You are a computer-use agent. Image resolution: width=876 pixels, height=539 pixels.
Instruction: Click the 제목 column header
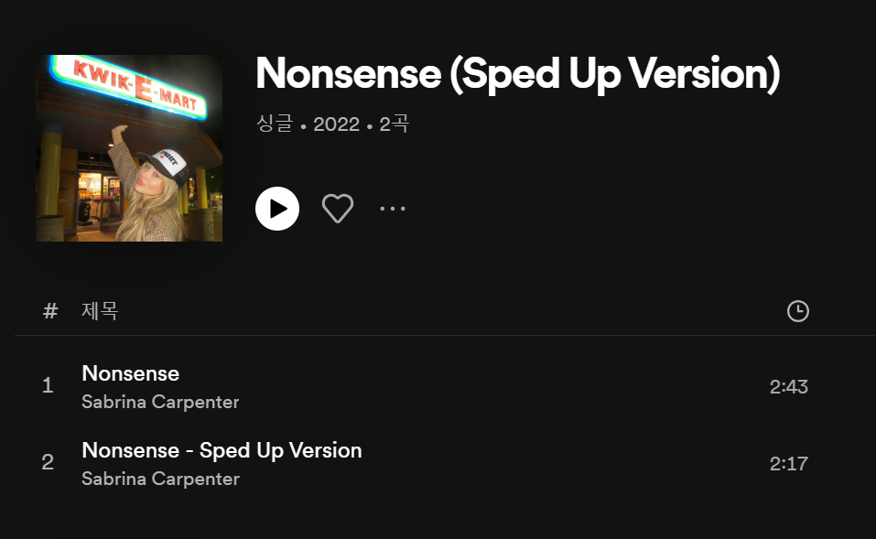pos(100,311)
